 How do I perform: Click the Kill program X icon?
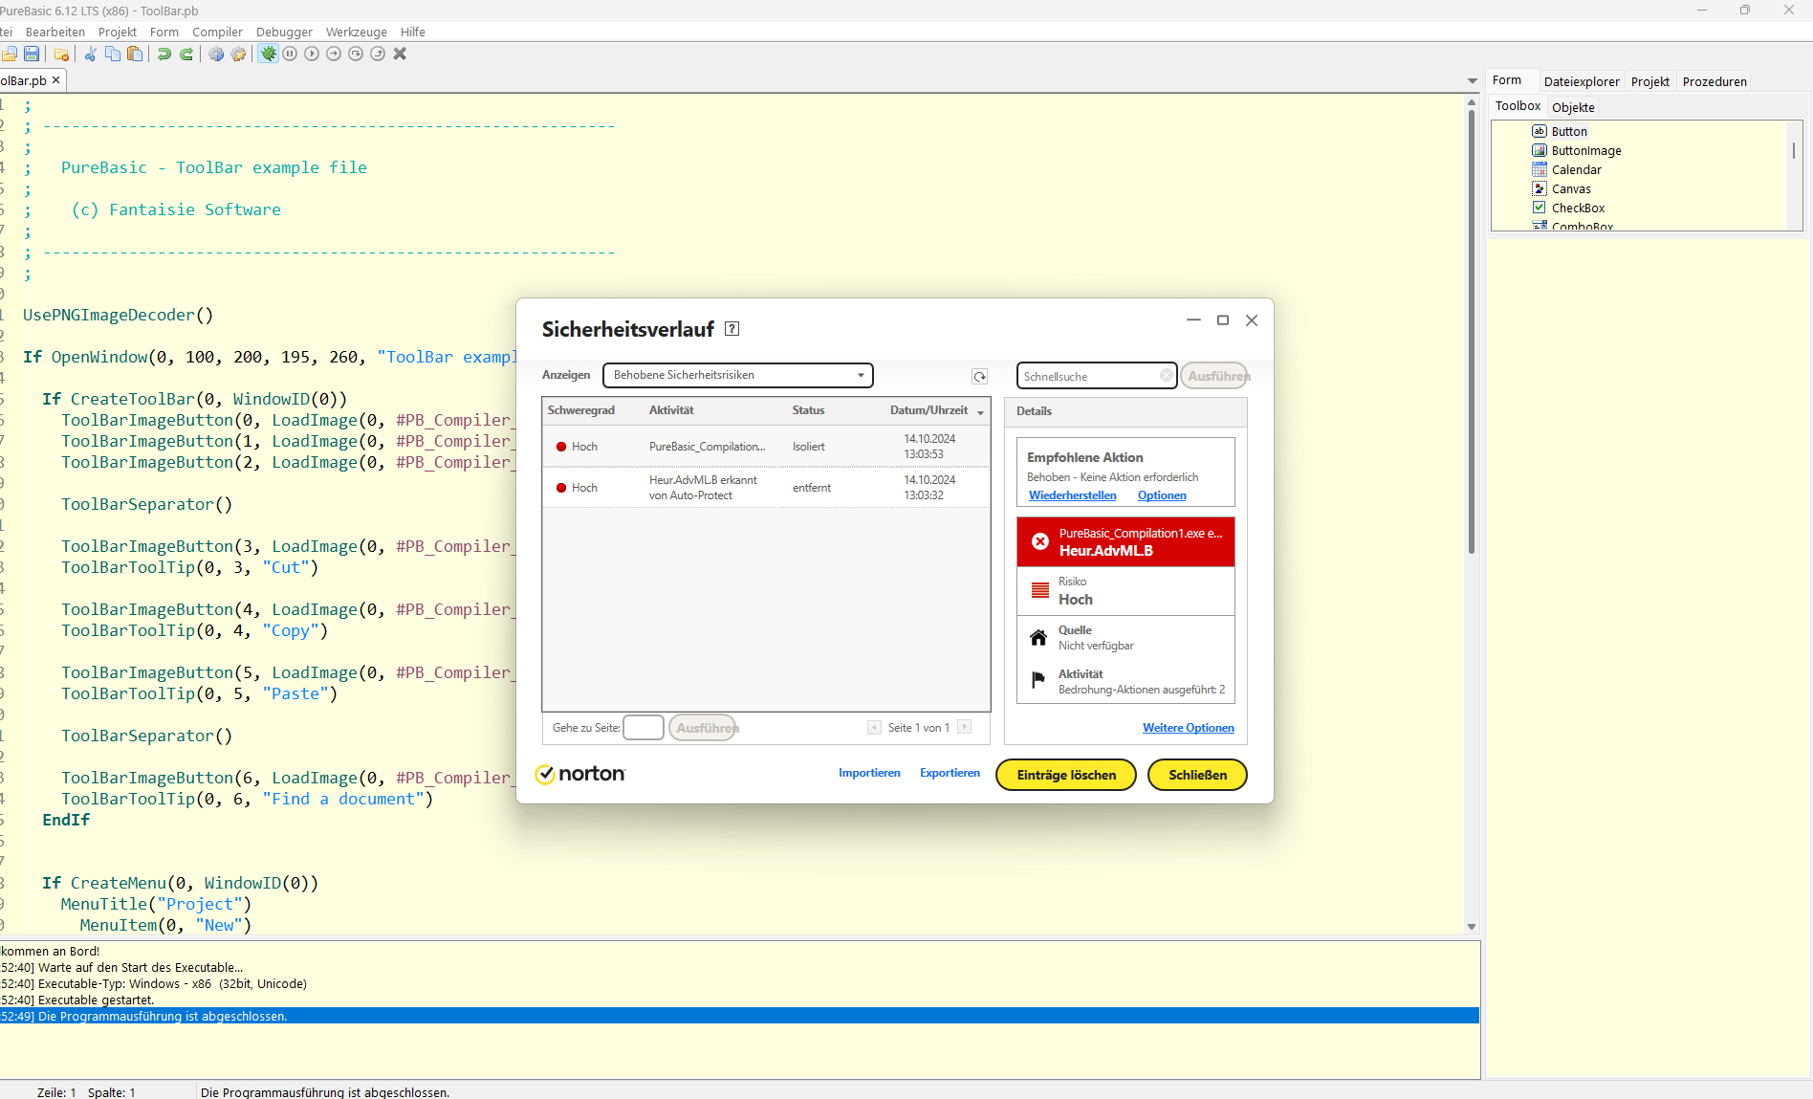pyautogui.click(x=400, y=54)
